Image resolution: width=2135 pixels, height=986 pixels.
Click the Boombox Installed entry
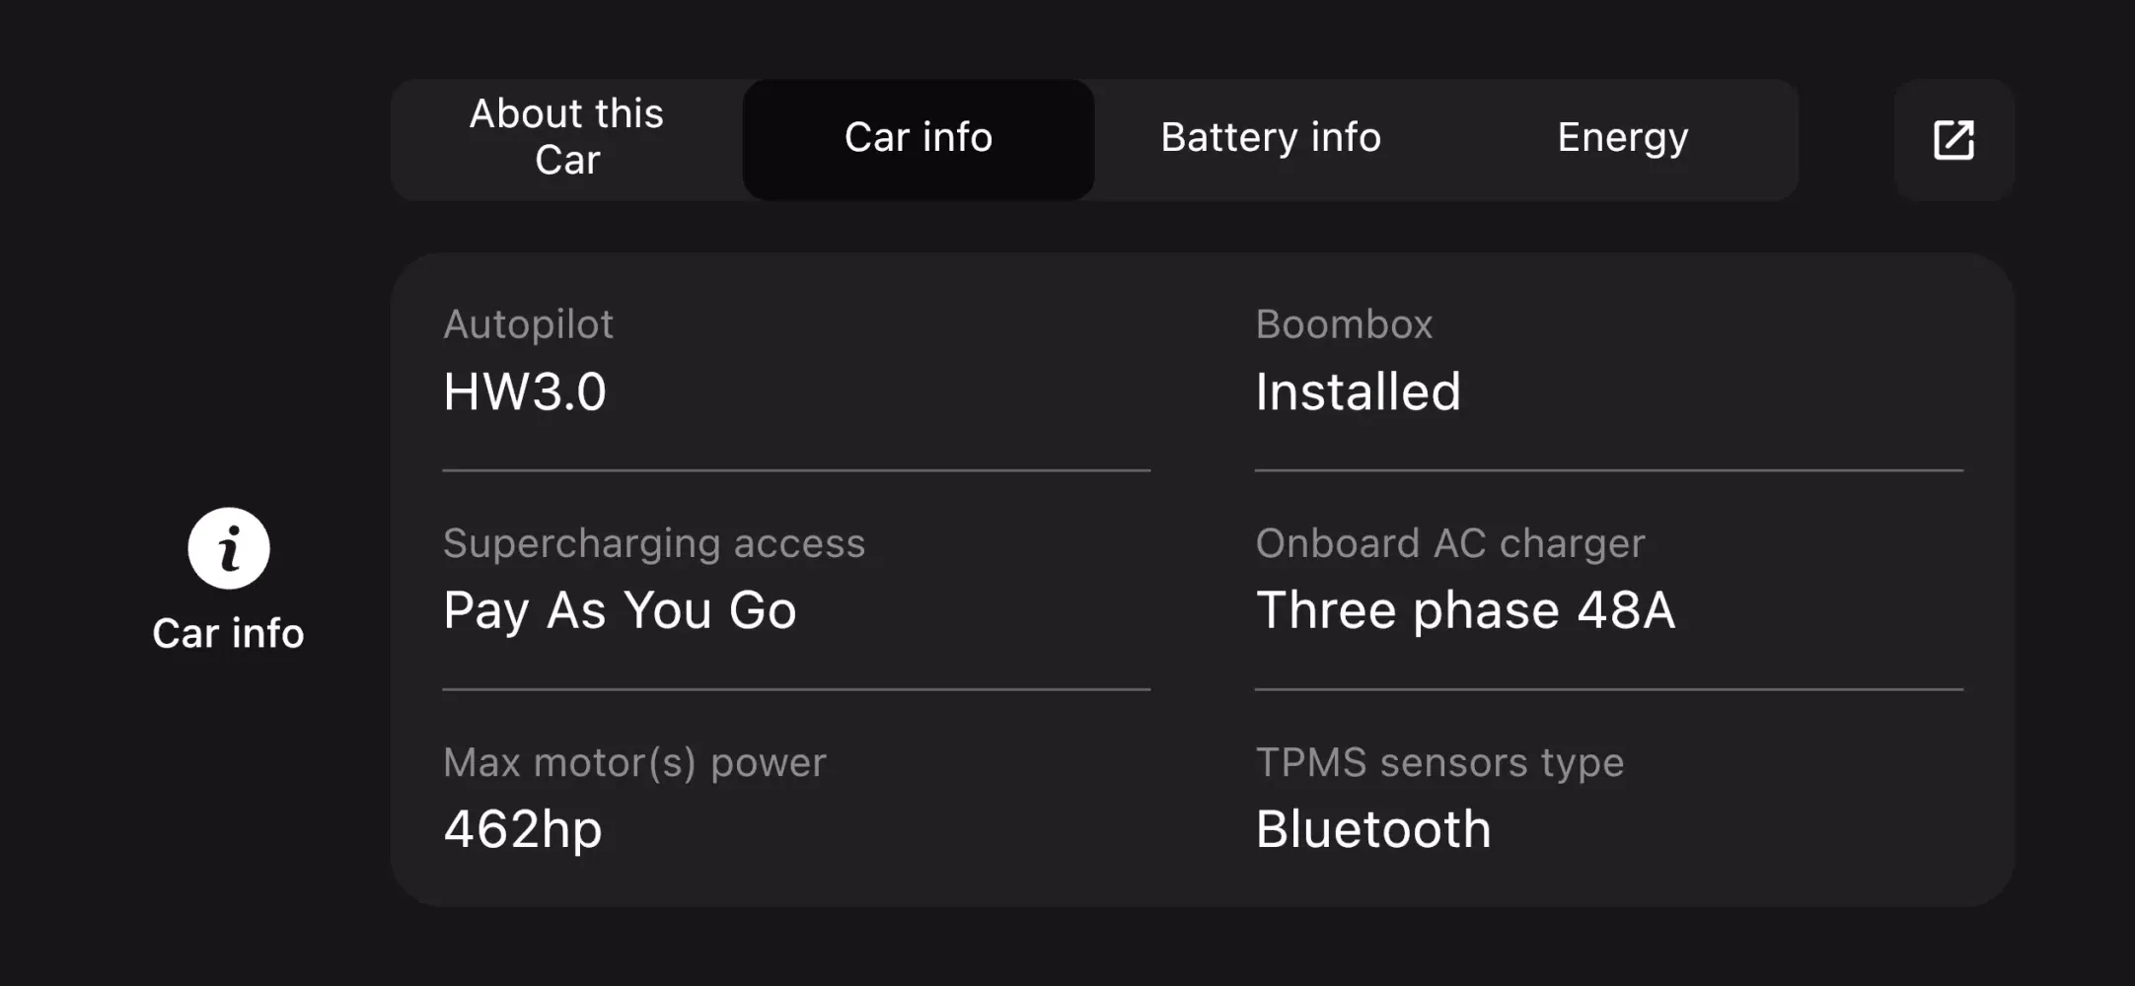point(1358,391)
